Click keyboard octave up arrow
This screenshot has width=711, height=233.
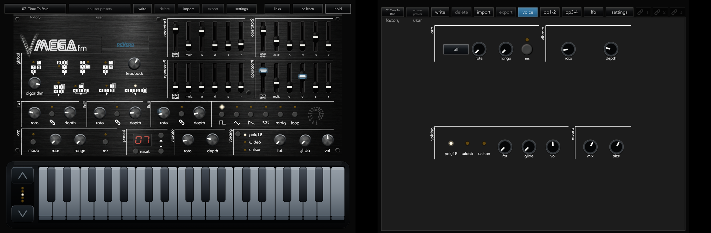(x=23, y=175)
